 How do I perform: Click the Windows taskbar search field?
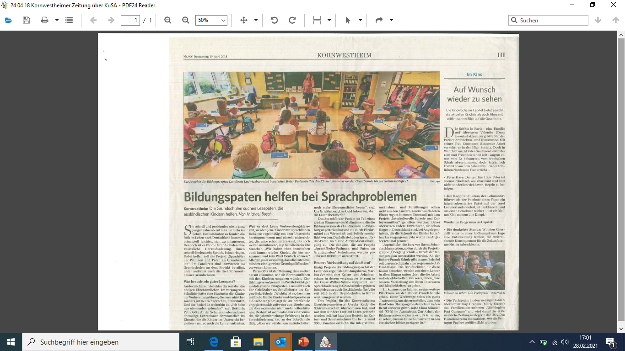coord(101,342)
